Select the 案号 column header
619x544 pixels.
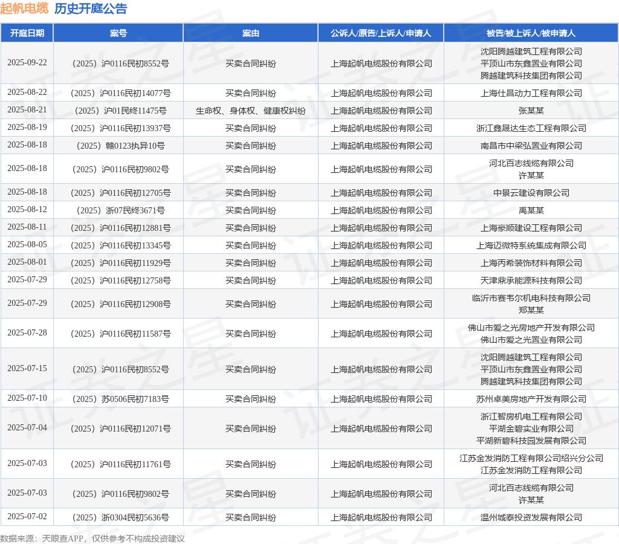coord(118,33)
